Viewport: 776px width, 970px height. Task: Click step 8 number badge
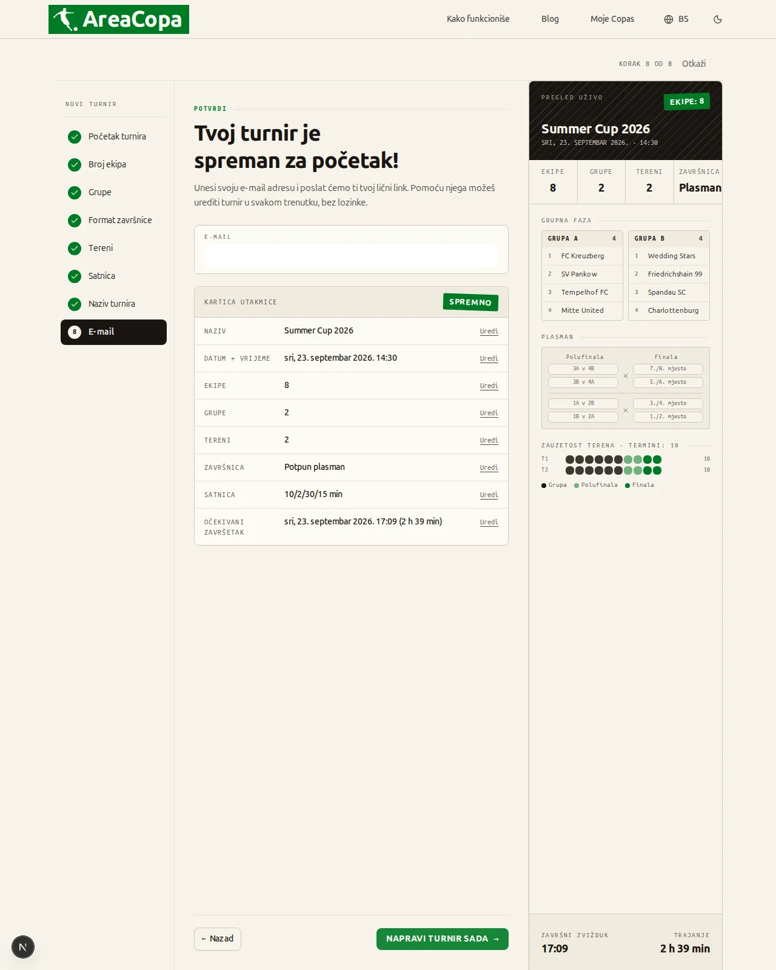[x=75, y=332]
